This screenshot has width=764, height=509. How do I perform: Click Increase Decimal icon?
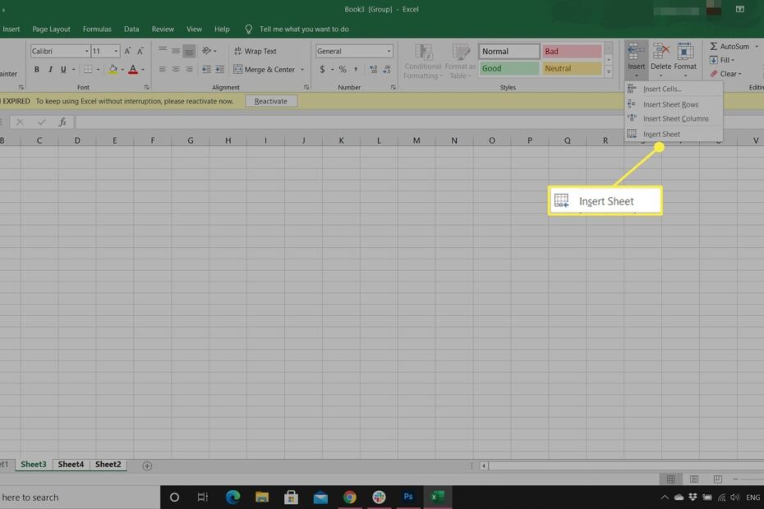tap(373, 70)
